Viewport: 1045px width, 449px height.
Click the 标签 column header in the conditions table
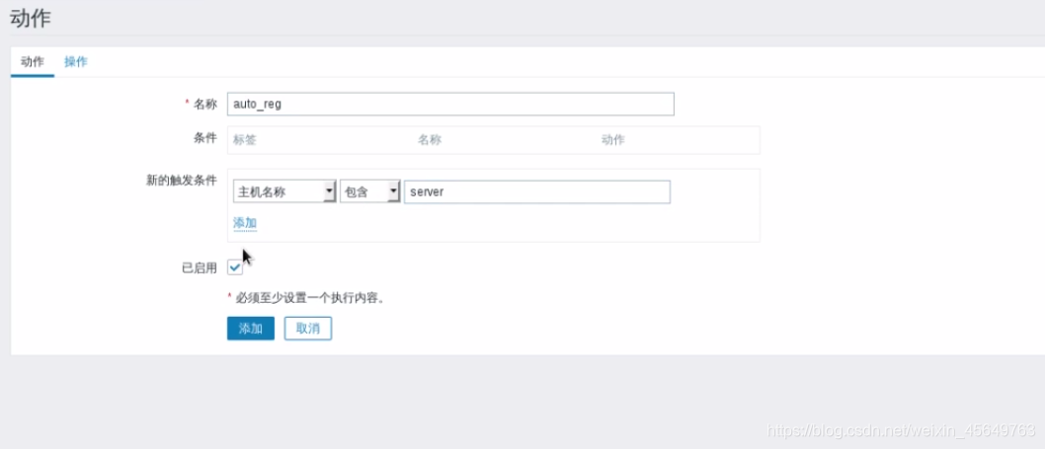(245, 140)
